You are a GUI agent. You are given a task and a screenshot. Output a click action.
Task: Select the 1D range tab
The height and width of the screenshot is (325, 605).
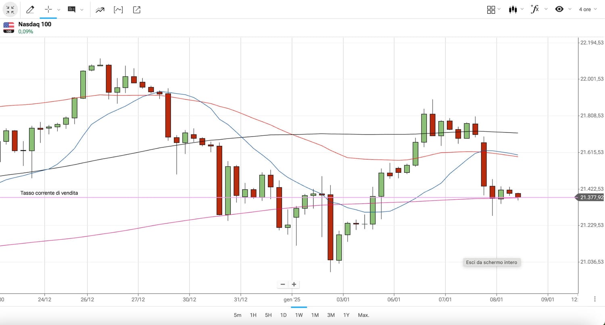click(284, 315)
